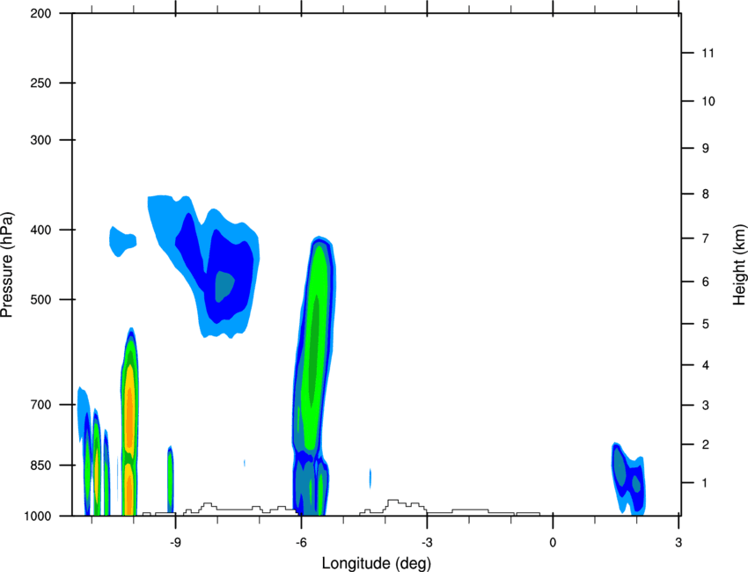Click longitude tick label -9

tap(175, 542)
